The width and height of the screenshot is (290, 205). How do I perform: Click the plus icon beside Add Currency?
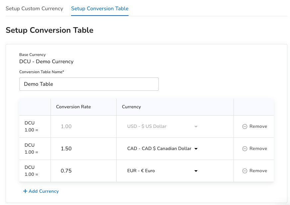click(25, 191)
